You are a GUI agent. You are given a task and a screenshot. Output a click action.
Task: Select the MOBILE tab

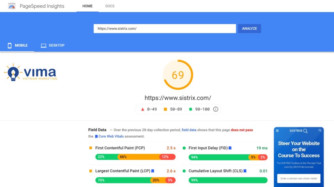[x=18, y=45]
